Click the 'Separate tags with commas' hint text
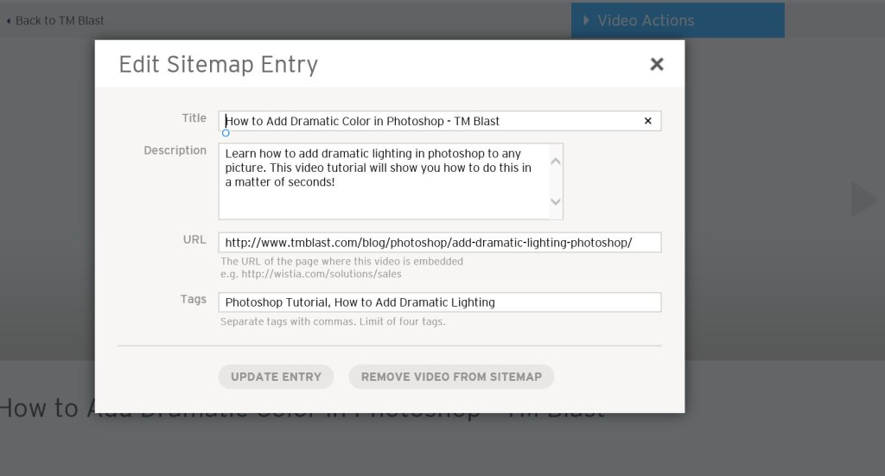Screen dimensions: 885x476 point(333,321)
